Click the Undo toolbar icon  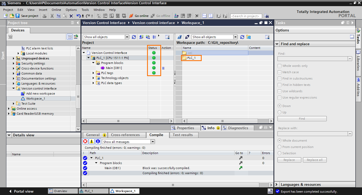coord(78,16)
